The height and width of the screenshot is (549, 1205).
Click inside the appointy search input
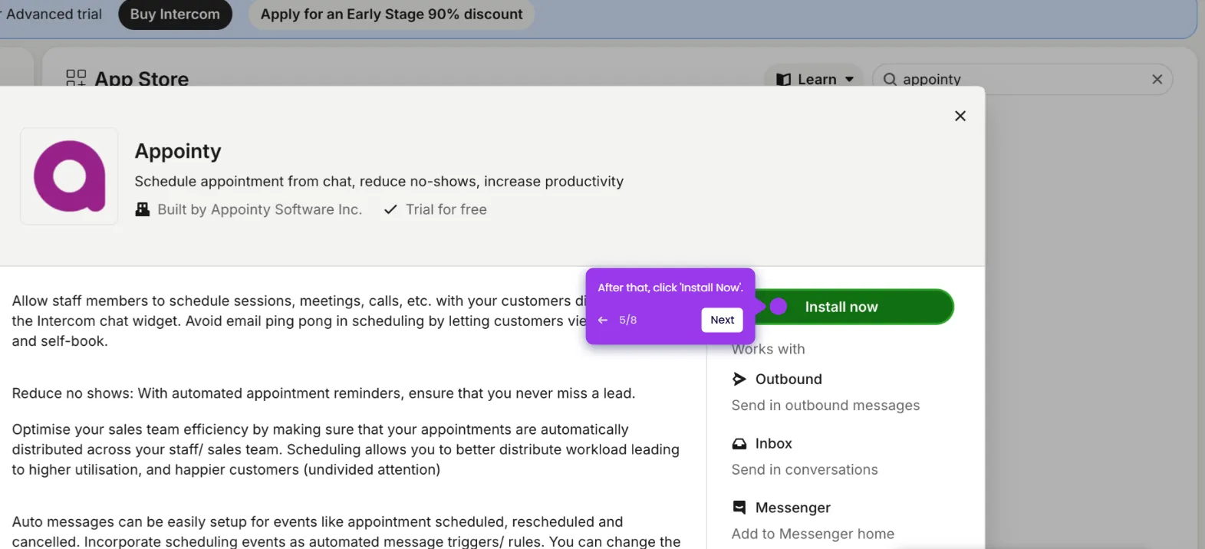pyautogui.click(x=1024, y=79)
